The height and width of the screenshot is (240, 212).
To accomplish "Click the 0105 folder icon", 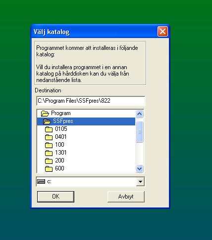I will pyautogui.click(x=49, y=129).
